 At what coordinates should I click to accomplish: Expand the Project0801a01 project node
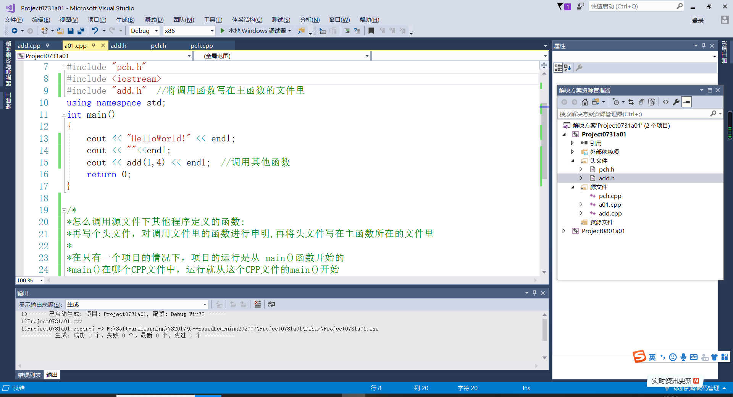coord(564,230)
